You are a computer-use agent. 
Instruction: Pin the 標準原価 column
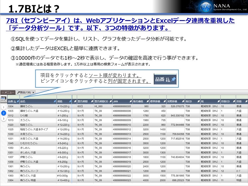(x=164, y=101)
